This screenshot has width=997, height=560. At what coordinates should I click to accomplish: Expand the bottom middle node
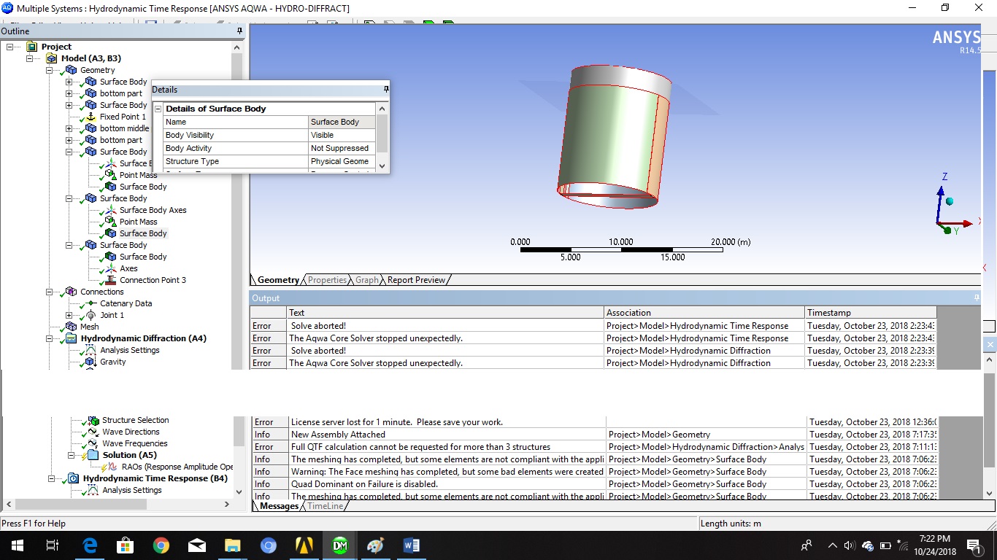[69, 128]
